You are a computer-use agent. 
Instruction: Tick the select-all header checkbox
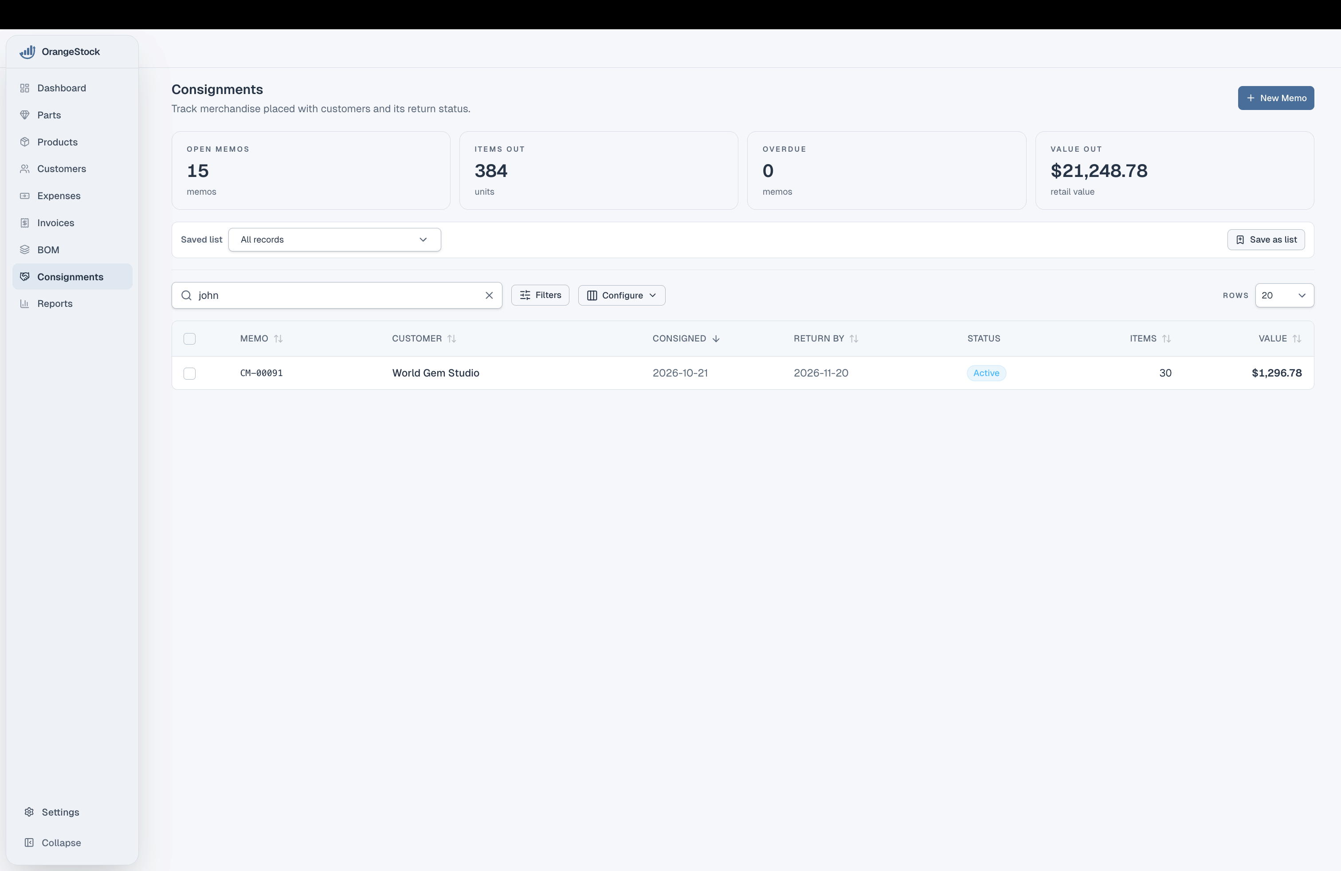(190, 338)
